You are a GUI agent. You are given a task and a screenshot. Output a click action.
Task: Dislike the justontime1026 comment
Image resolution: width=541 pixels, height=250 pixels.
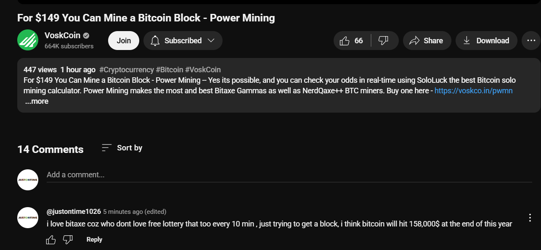(x=68, y=239)
